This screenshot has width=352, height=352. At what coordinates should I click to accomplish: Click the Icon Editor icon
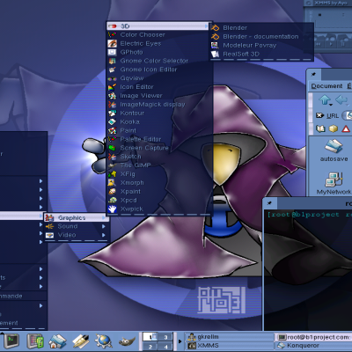point(112,87)
